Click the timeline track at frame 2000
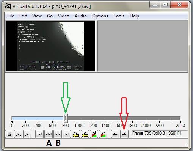 point(146,118)
